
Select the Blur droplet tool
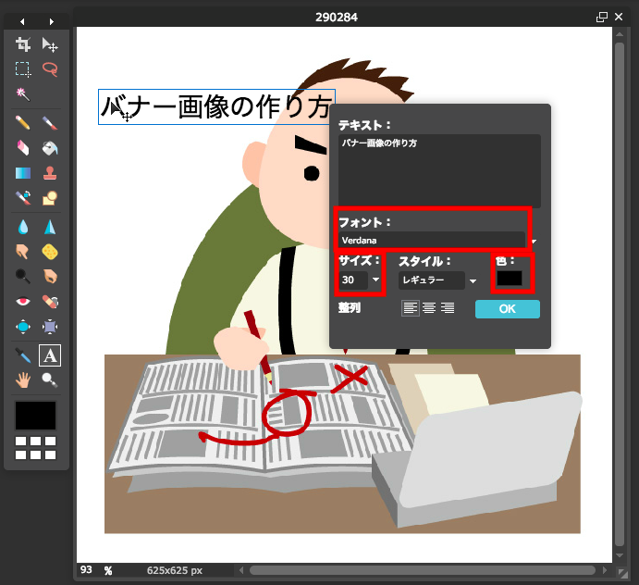23,227
